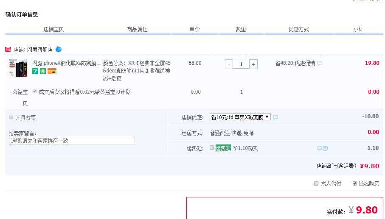Click the 给卖家留言 message input field
The image size is (385, 219).
72,141
